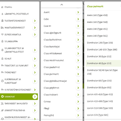
Task: Click the tractor icon beside Traktorit ja puimurit
Action: [x=2, y=66]
